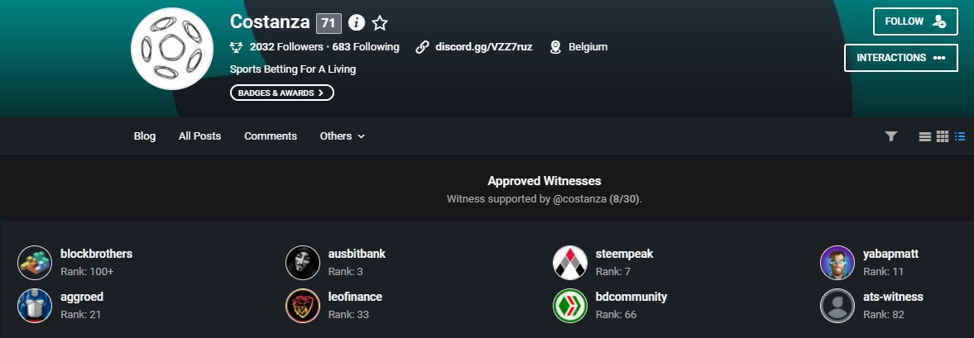This screenshot has height=338, width=974.
Task: Click the Follow button
Action: point(915,21)
